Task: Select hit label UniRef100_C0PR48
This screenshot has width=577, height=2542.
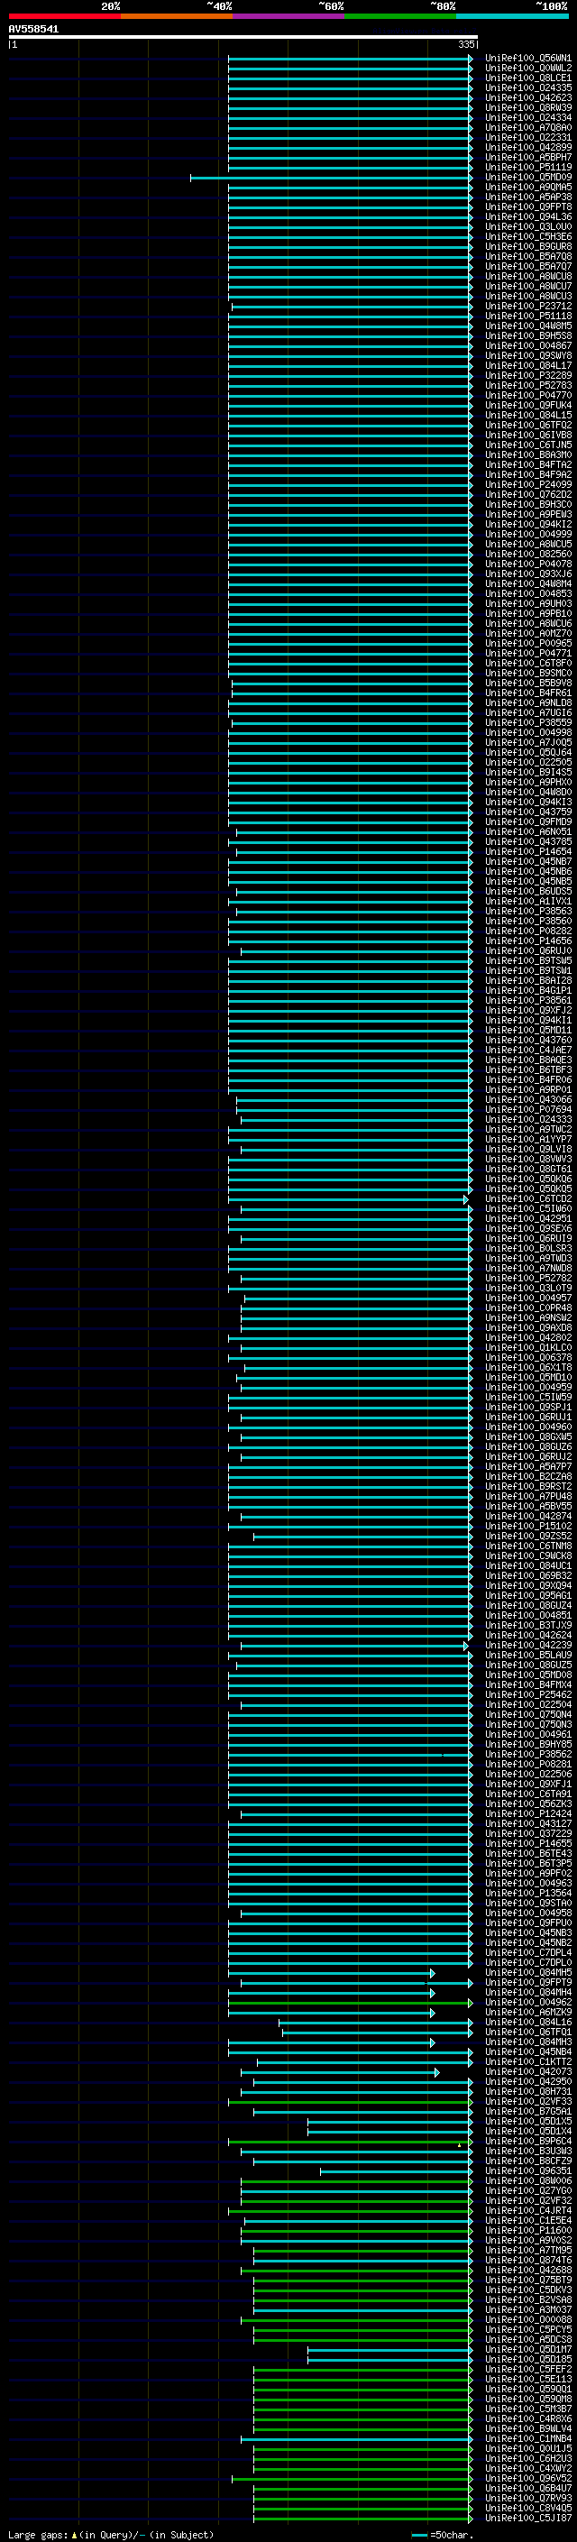Action: click(528, 1308)
